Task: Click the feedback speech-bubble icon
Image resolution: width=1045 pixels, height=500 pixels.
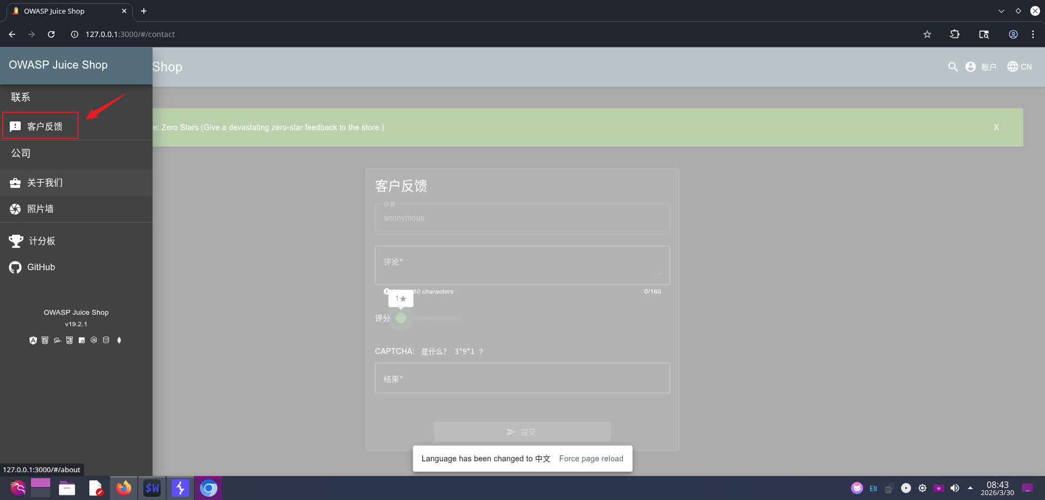Action: coord(15,126)
